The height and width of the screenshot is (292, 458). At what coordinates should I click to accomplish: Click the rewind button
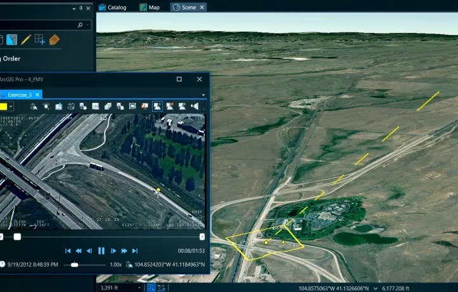79,251
